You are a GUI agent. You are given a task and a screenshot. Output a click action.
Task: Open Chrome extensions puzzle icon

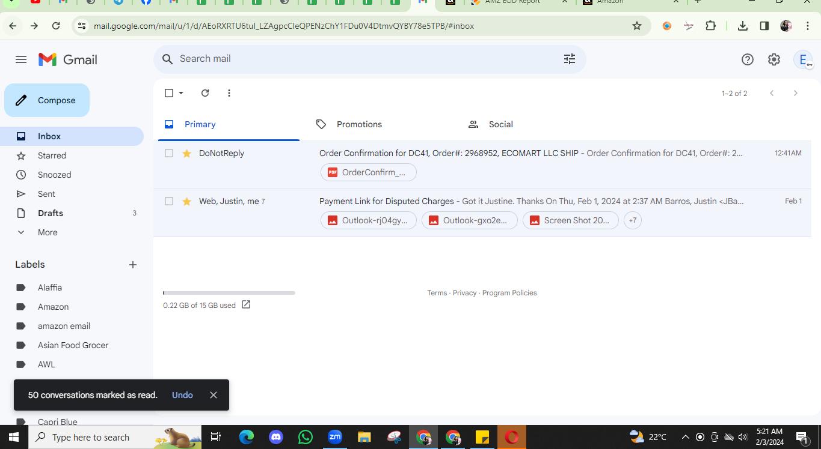(x=711, y=26)
